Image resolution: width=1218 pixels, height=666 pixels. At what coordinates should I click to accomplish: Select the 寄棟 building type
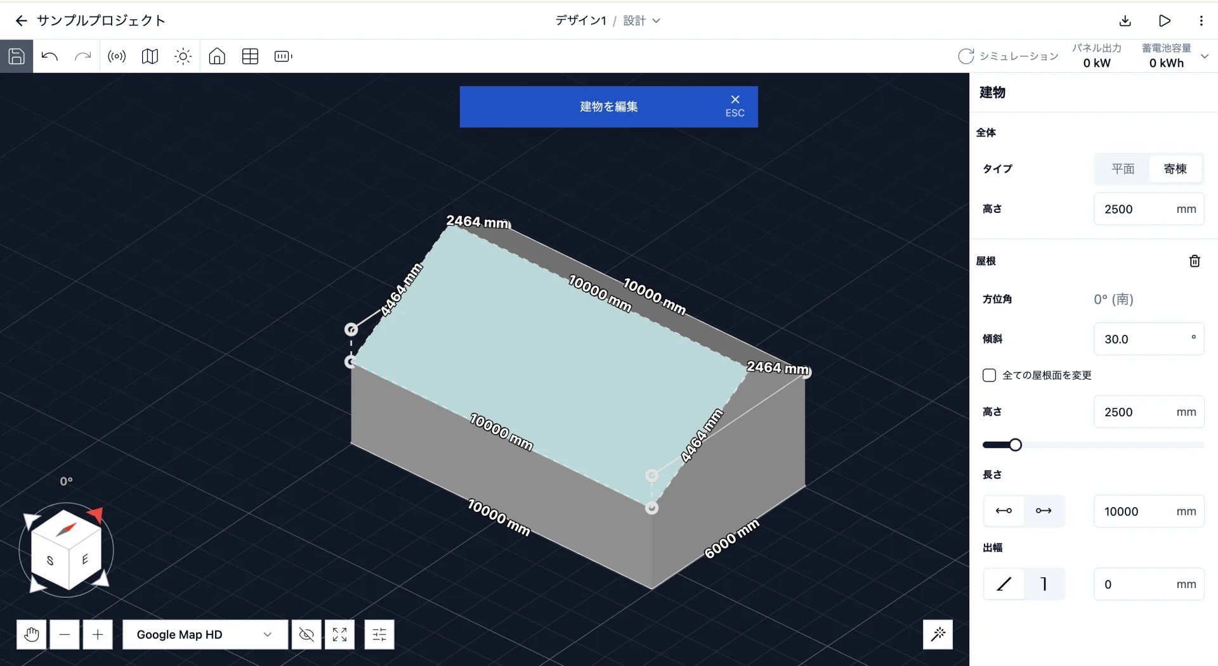(1175, 169)
